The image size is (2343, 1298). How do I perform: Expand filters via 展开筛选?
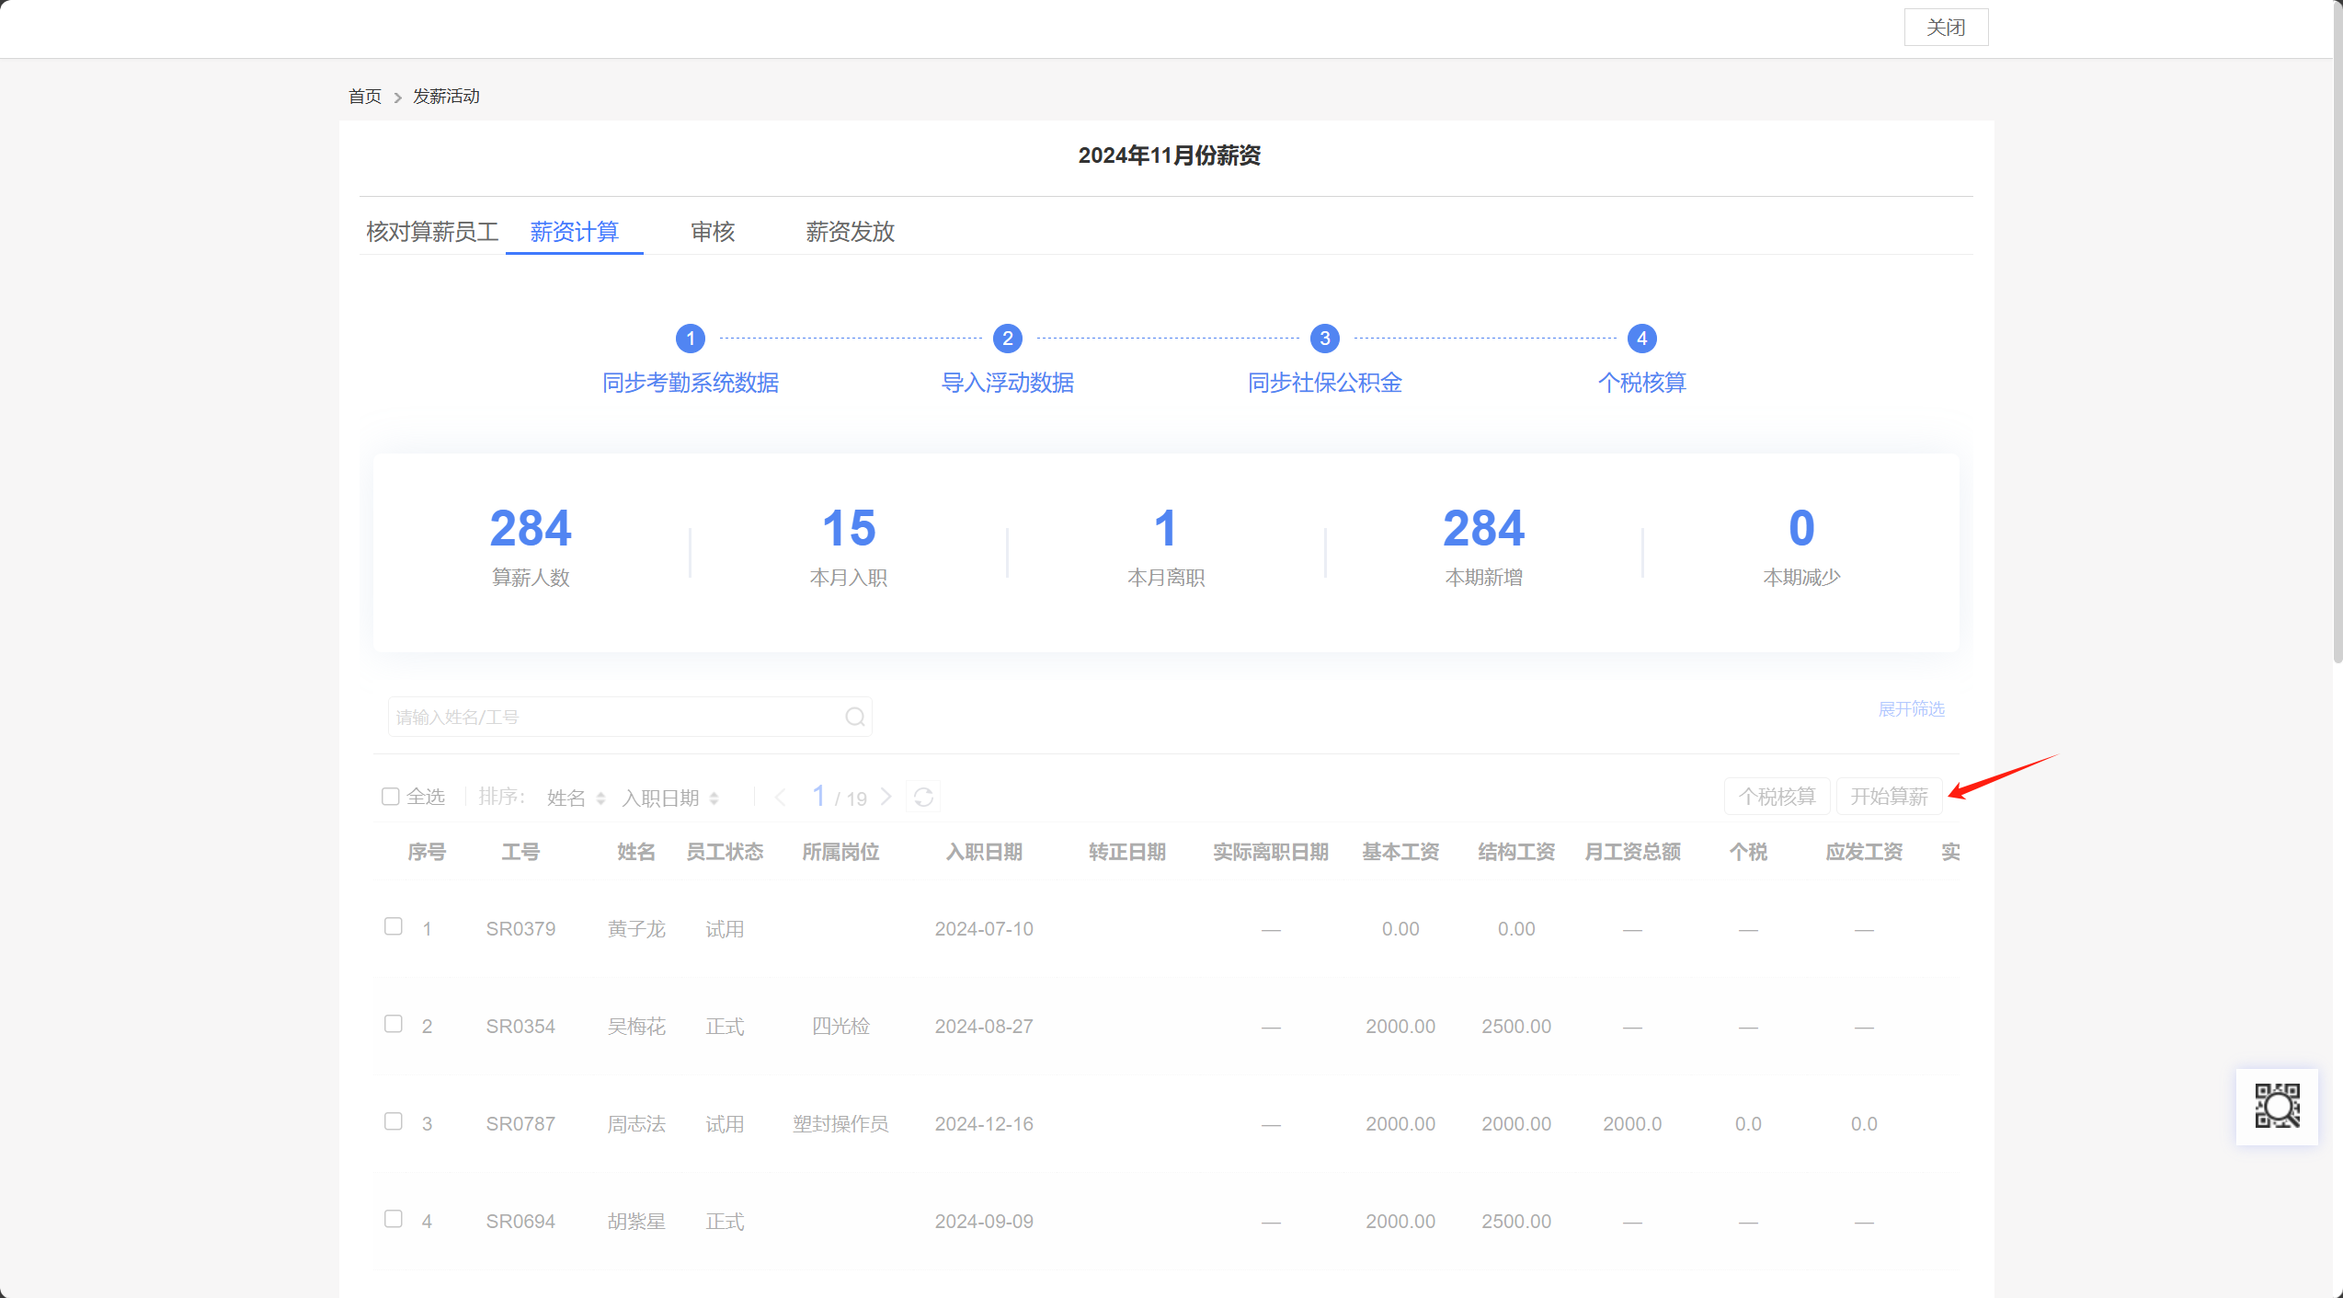tap(1911, 709)
